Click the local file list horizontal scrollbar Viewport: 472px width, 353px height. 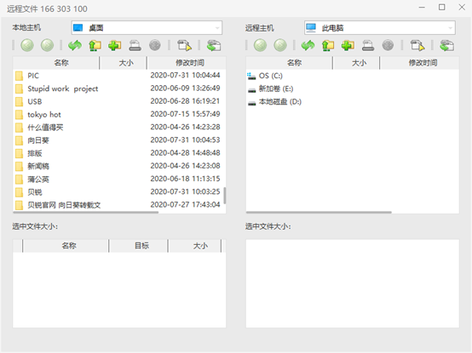(85, 213)
